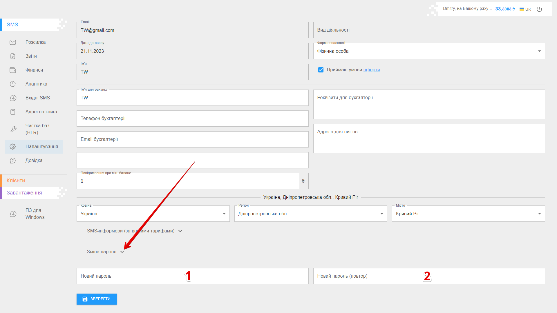Click the wallet icon beside Фінанси
The height and width of the screenshot is (313, 557).
[x=13, y=70]
